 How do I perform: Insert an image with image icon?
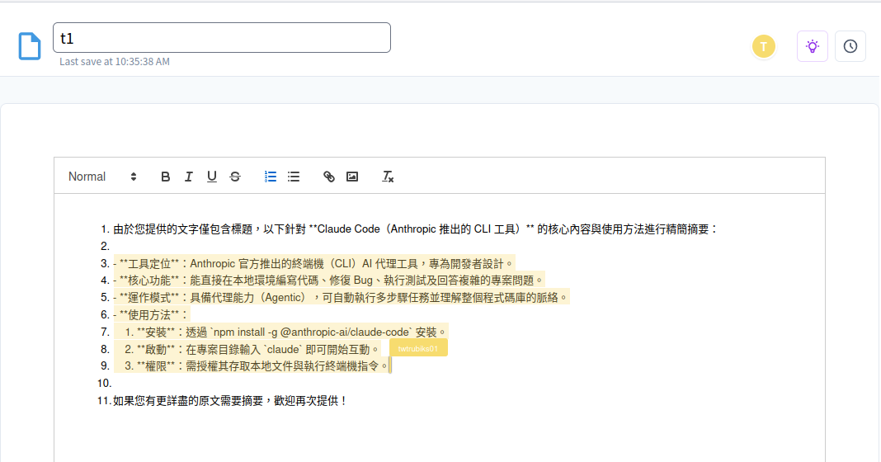tap(352, 177)
